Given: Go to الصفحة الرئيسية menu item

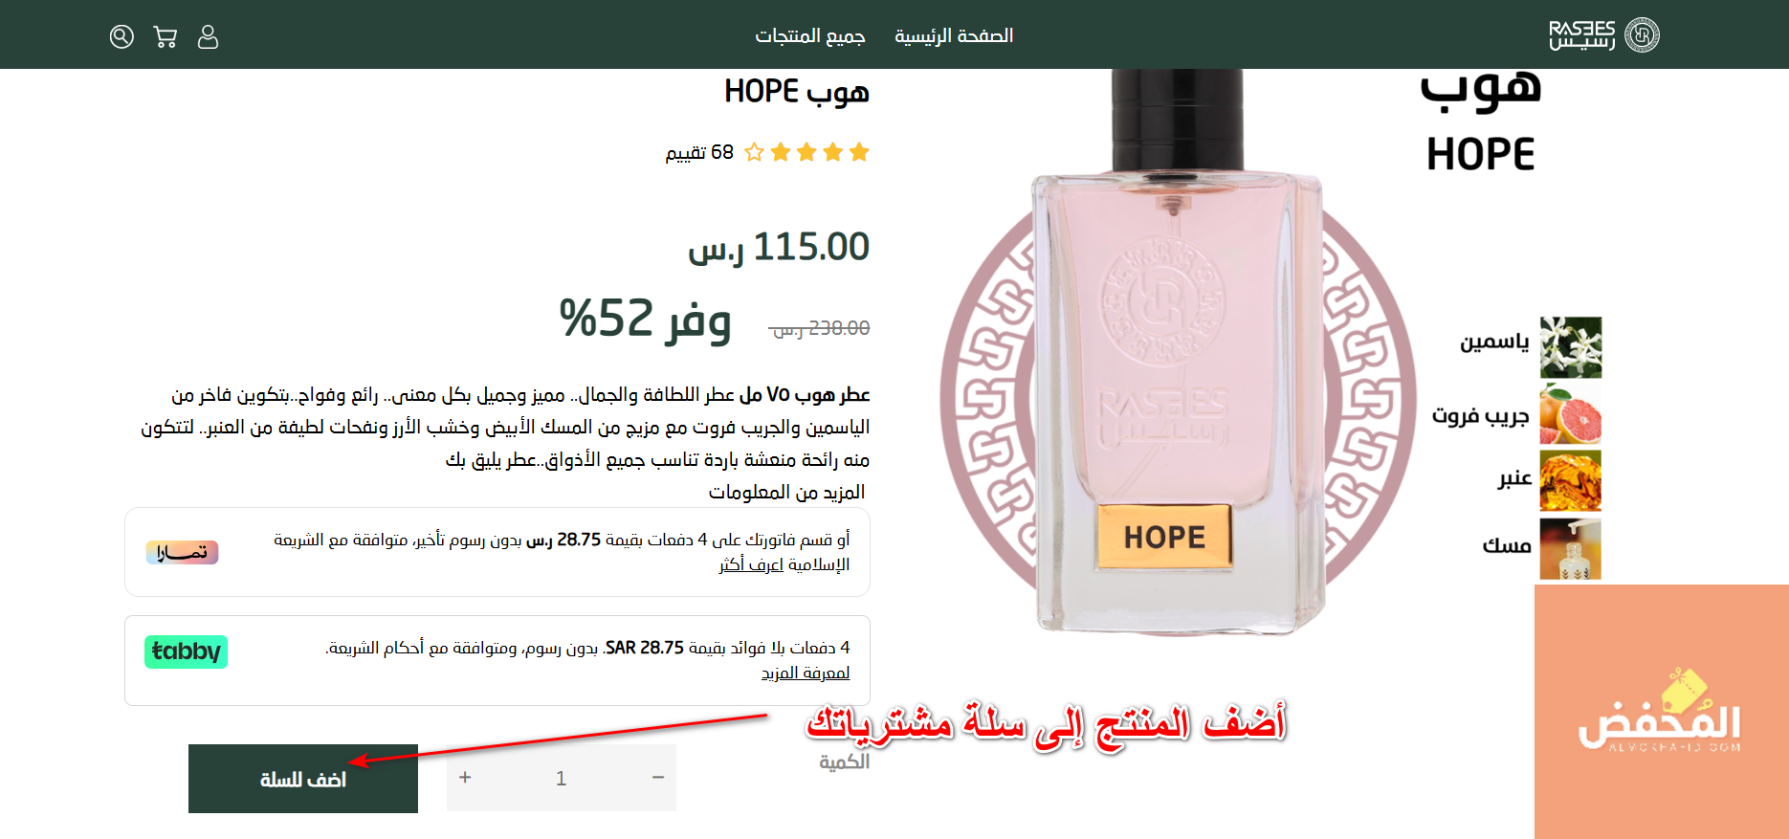Looking at the screenshot, I should [x=954, y=35].
